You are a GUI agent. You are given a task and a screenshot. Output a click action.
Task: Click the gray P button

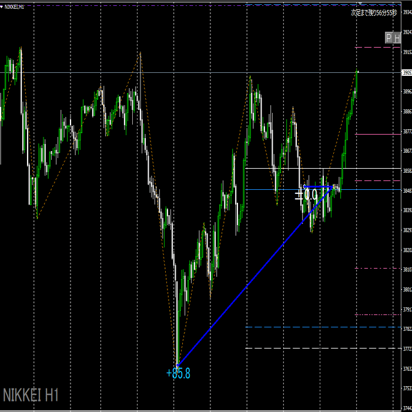388,38
